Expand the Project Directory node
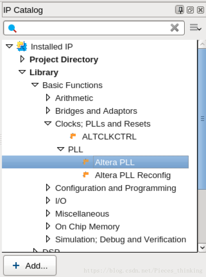 (22, 59)
